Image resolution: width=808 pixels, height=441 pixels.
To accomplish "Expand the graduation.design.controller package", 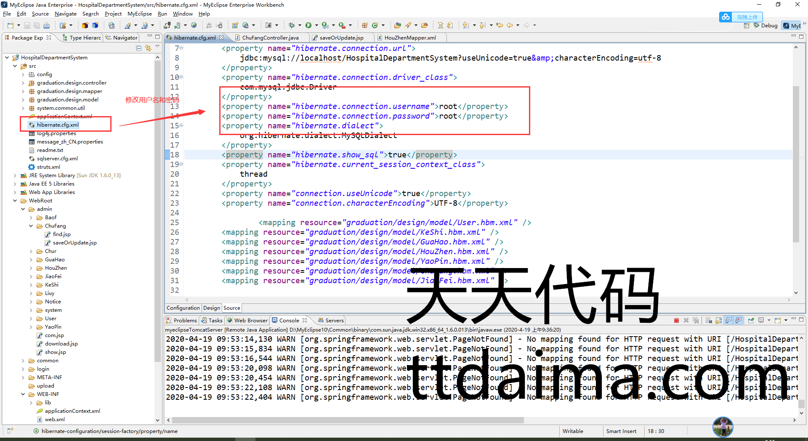I will click(23, 83).
